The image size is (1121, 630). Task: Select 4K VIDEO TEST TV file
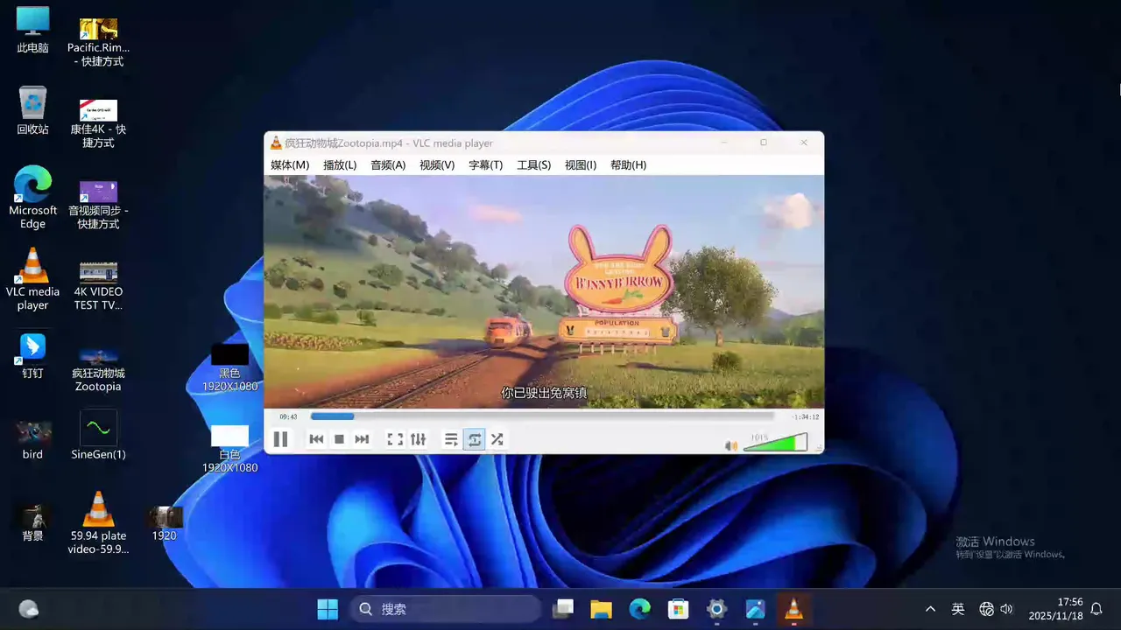(x=98, y=285)
